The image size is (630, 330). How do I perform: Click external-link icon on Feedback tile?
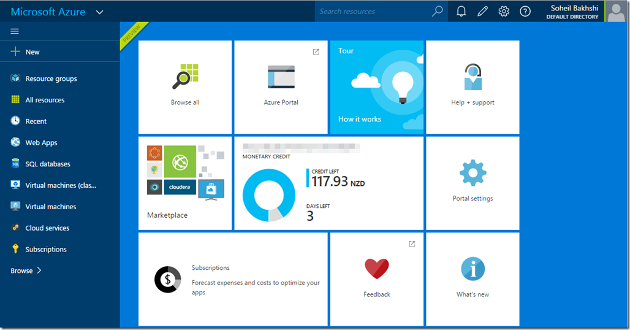click(x=412, y=244)
